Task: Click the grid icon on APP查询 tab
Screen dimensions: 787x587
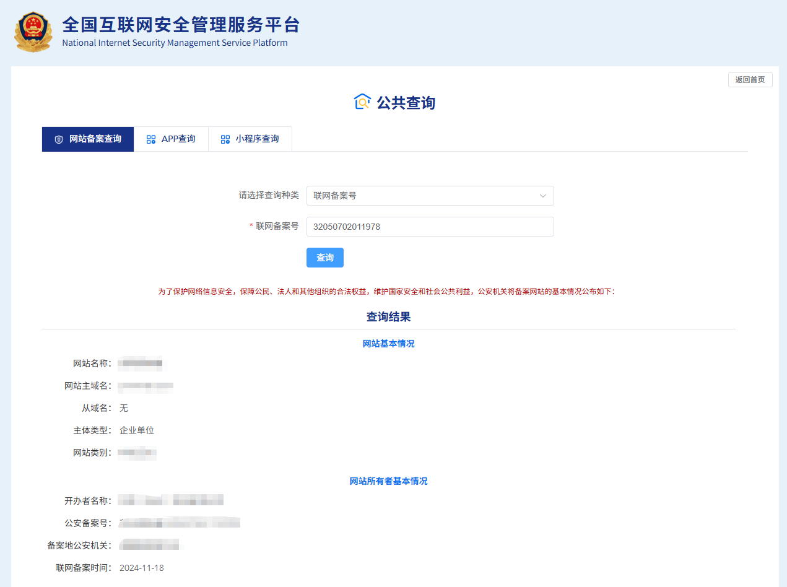Action: (150, 139)
